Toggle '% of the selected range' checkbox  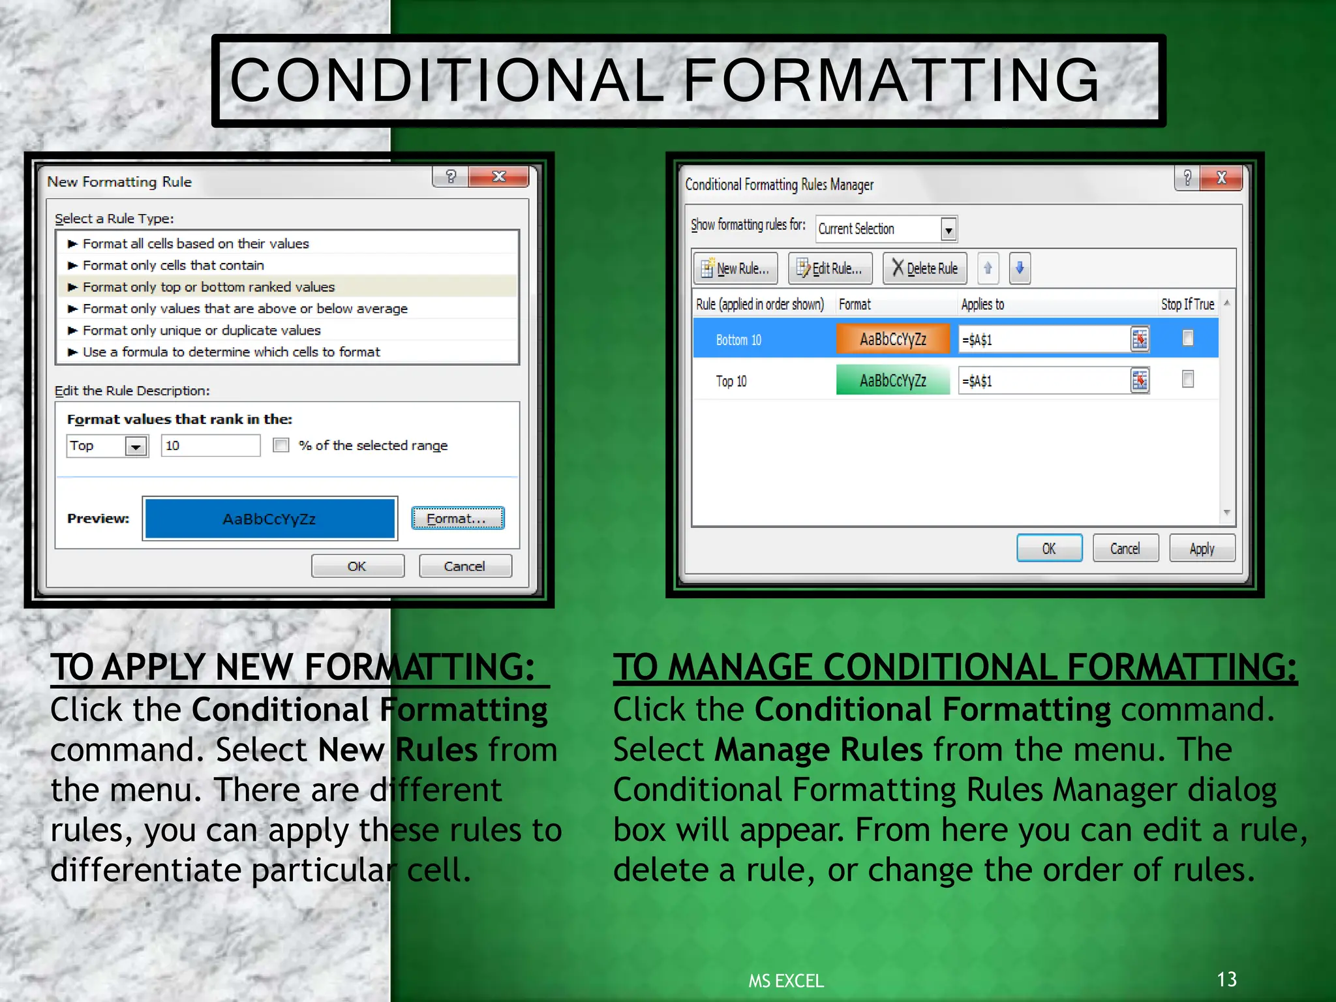pos(281,445)
